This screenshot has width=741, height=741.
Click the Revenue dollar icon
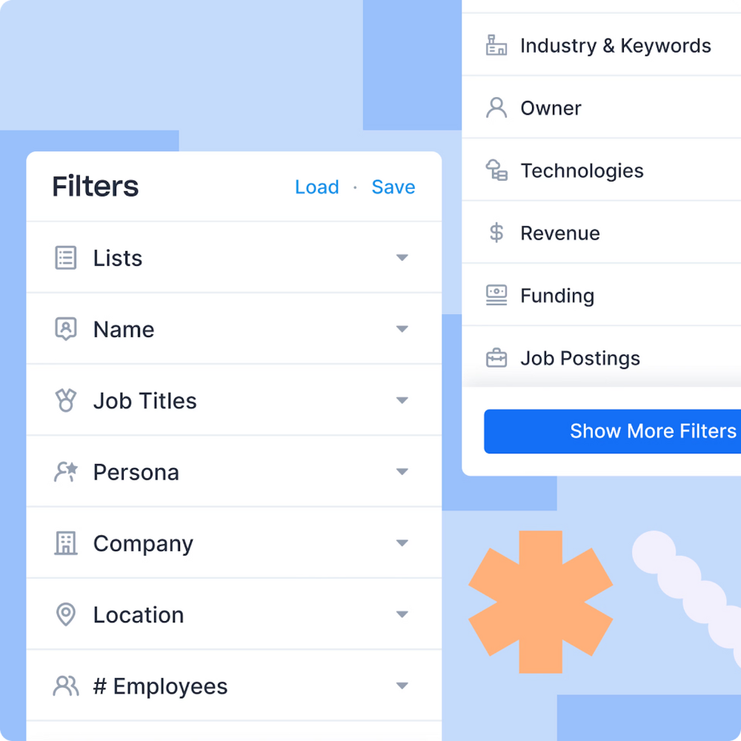tap(496, 233)
